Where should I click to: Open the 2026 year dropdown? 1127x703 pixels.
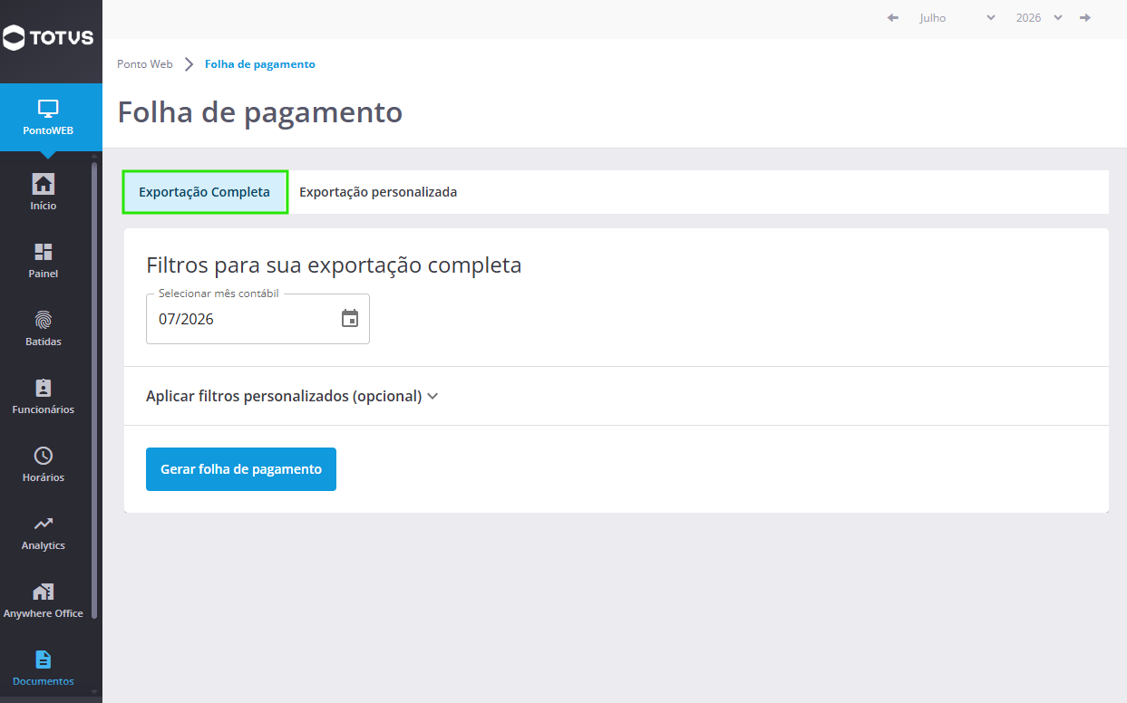[x=1038, y=18]
